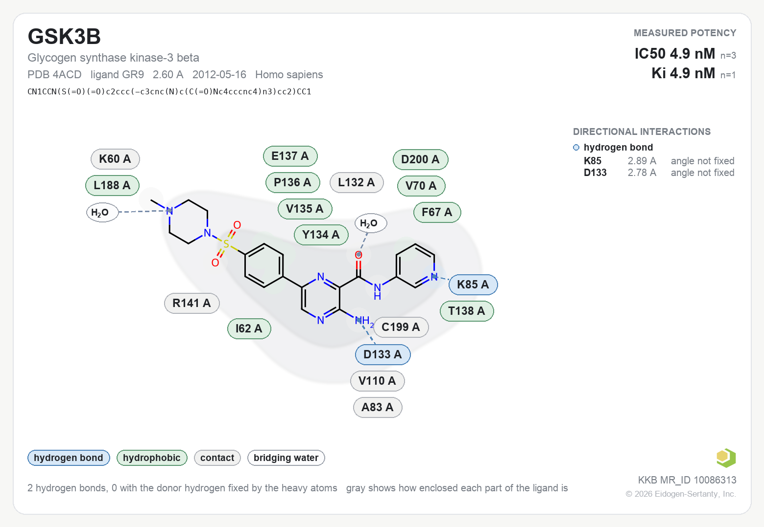Click the hydrogen bond circle marker in legend

point(576,148)
